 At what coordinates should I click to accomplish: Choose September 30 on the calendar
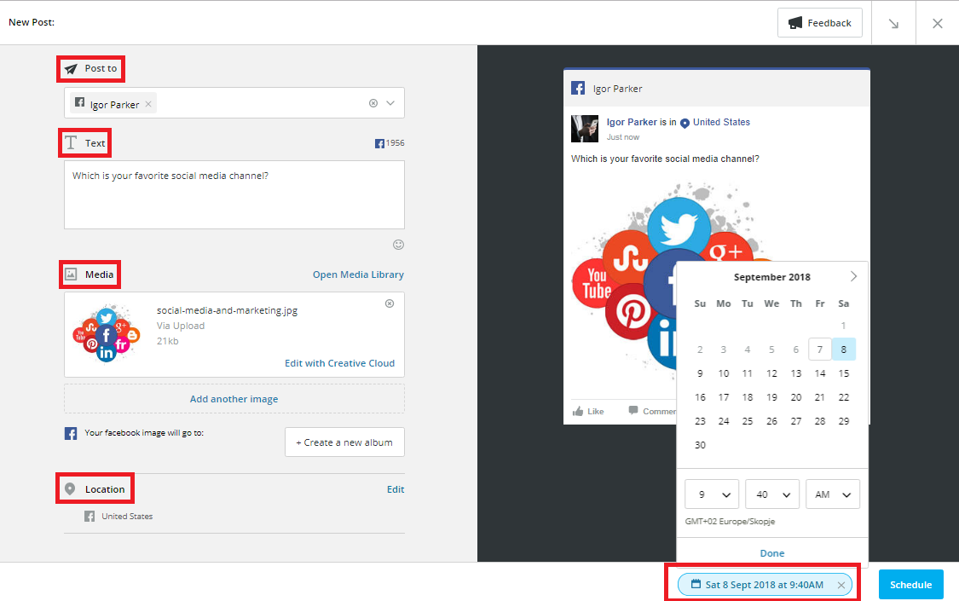701,445
